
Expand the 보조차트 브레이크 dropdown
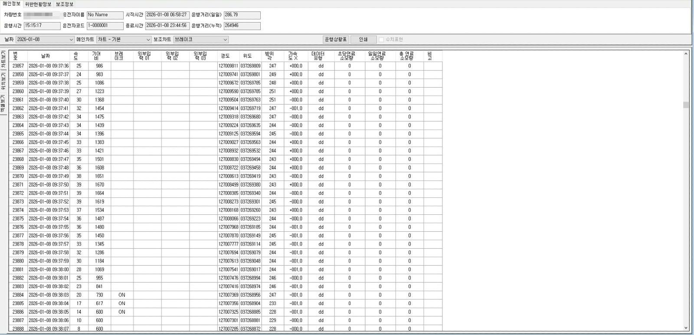point(225,39)
